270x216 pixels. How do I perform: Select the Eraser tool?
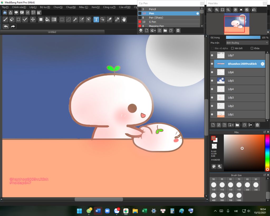[x=12, y=20]
